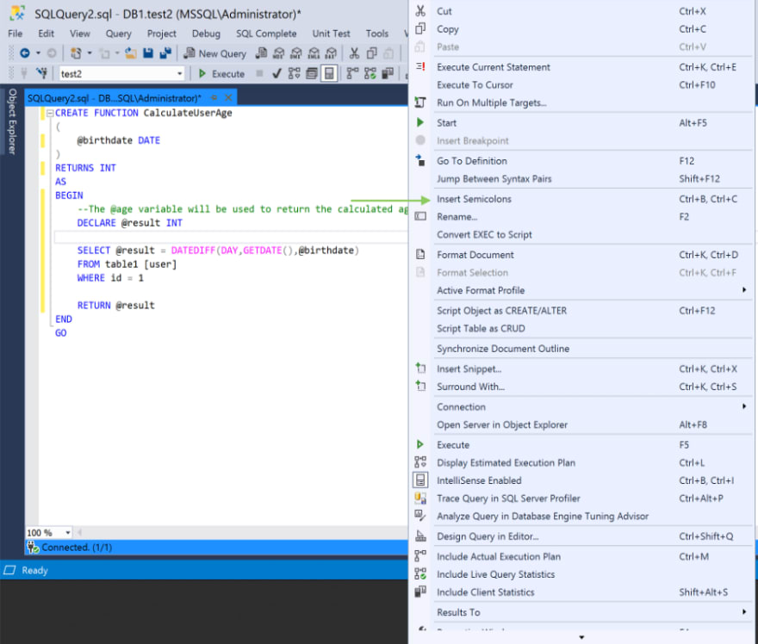The image size is (758, 644).
Task: Open a new DMX query from toolbar
Action: [x=296, y=53]
